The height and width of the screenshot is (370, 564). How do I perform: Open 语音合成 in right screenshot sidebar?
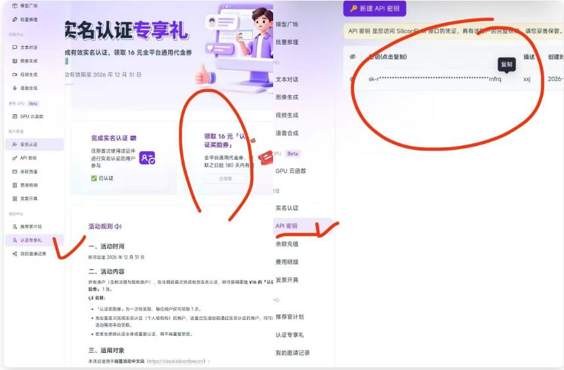tap(287, 133)
